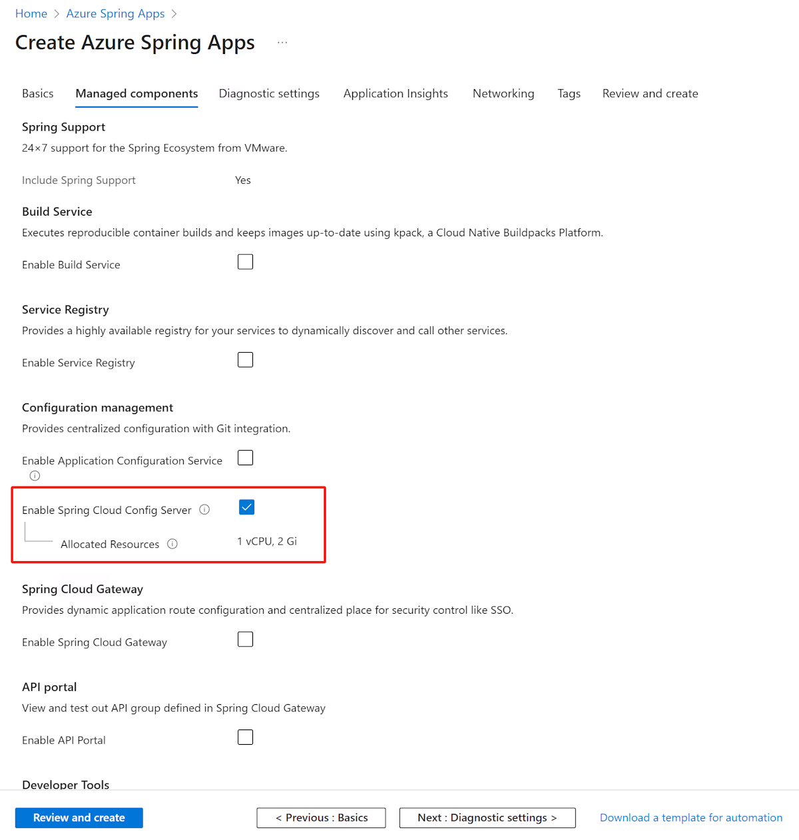Open the ellipsis menu beside page title

[282, 43]
